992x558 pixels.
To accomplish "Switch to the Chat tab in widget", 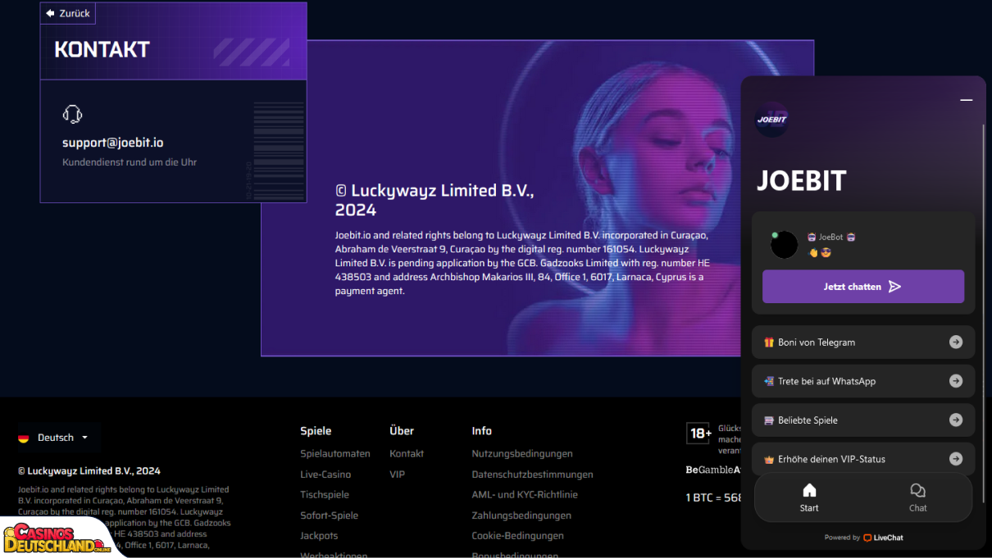I will [x=918, y=497].
